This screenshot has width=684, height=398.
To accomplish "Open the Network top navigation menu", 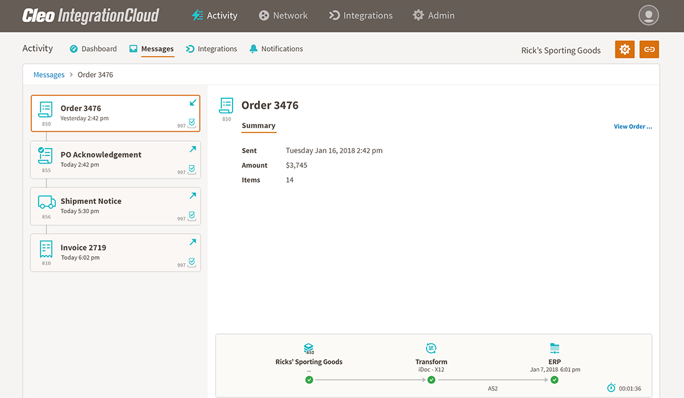I will pyautogui.click(x=283, y=16).
